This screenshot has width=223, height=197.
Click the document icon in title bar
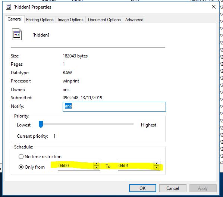(9, 7)
